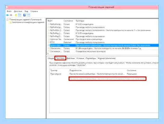Sort task list by the Триггеры column header
Image resolution: width=164 pixels, height=124 pixels.
coord(80,21)
